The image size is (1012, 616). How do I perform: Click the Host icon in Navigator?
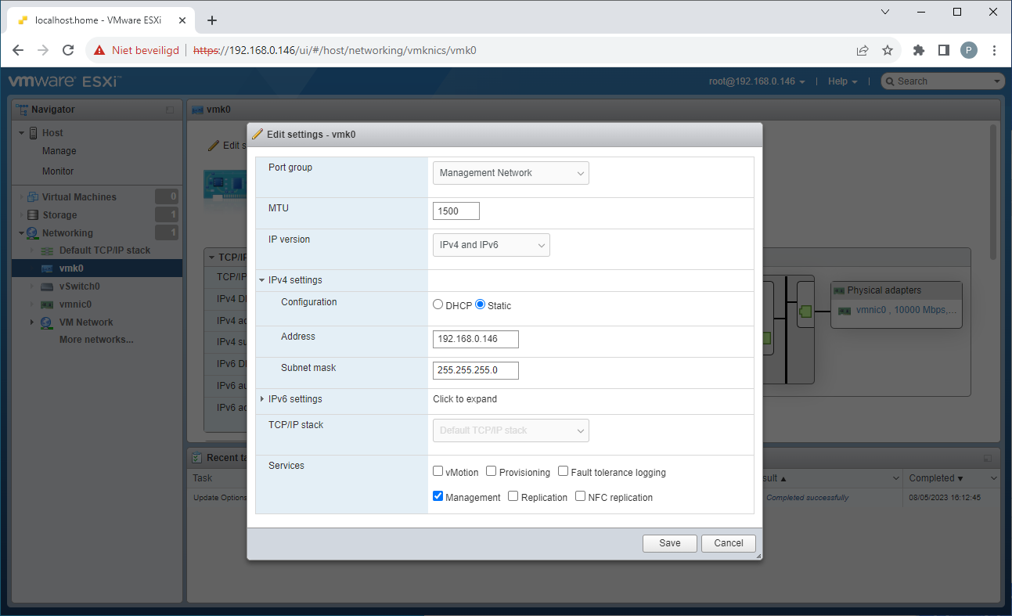(31, 132)
